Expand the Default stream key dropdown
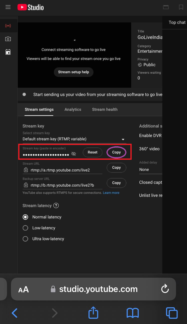Viewport: 187px width, 324px height. [74, 139]
